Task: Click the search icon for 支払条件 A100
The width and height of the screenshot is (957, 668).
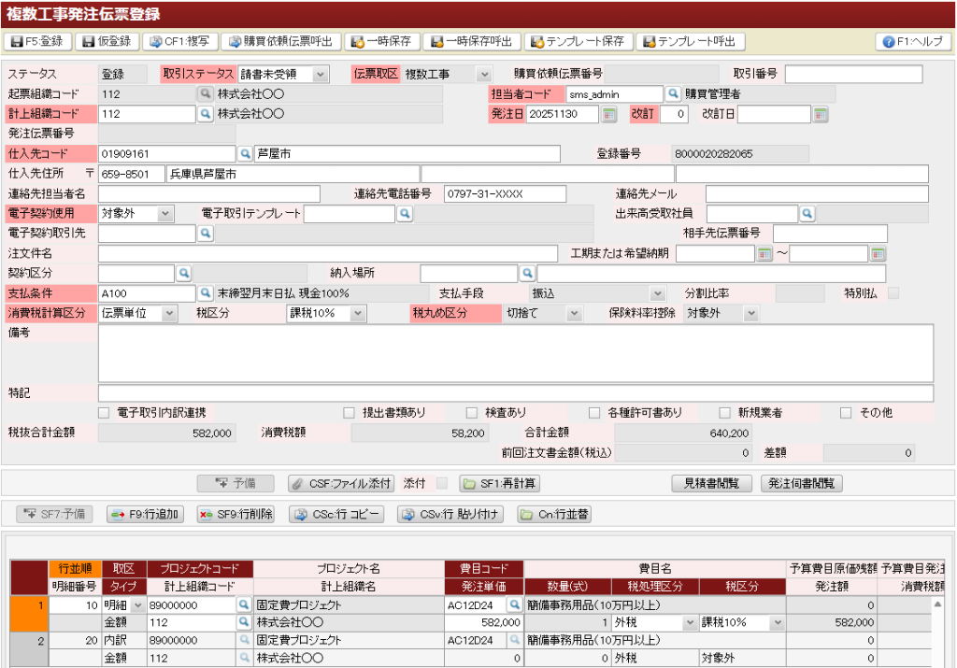Action: click(x=206, y=293)
